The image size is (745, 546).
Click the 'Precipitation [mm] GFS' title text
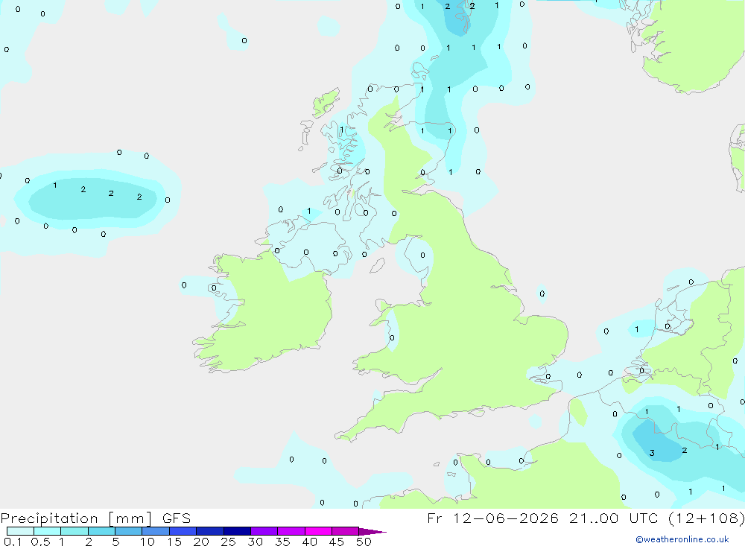(x=95, y=518)
